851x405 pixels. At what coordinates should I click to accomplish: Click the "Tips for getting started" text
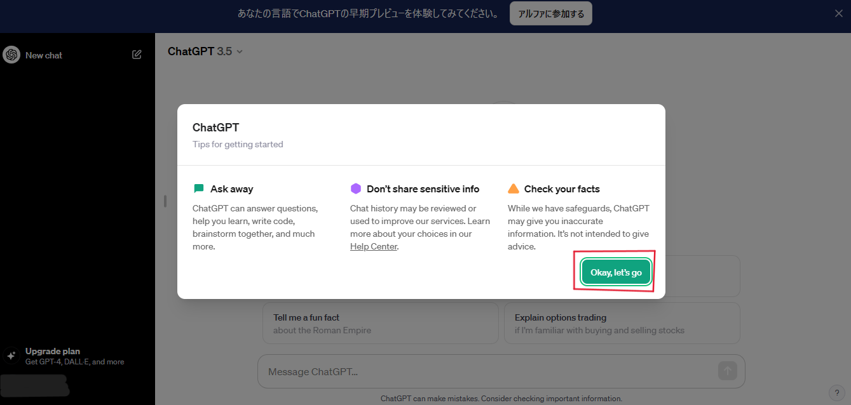(238, 144)
